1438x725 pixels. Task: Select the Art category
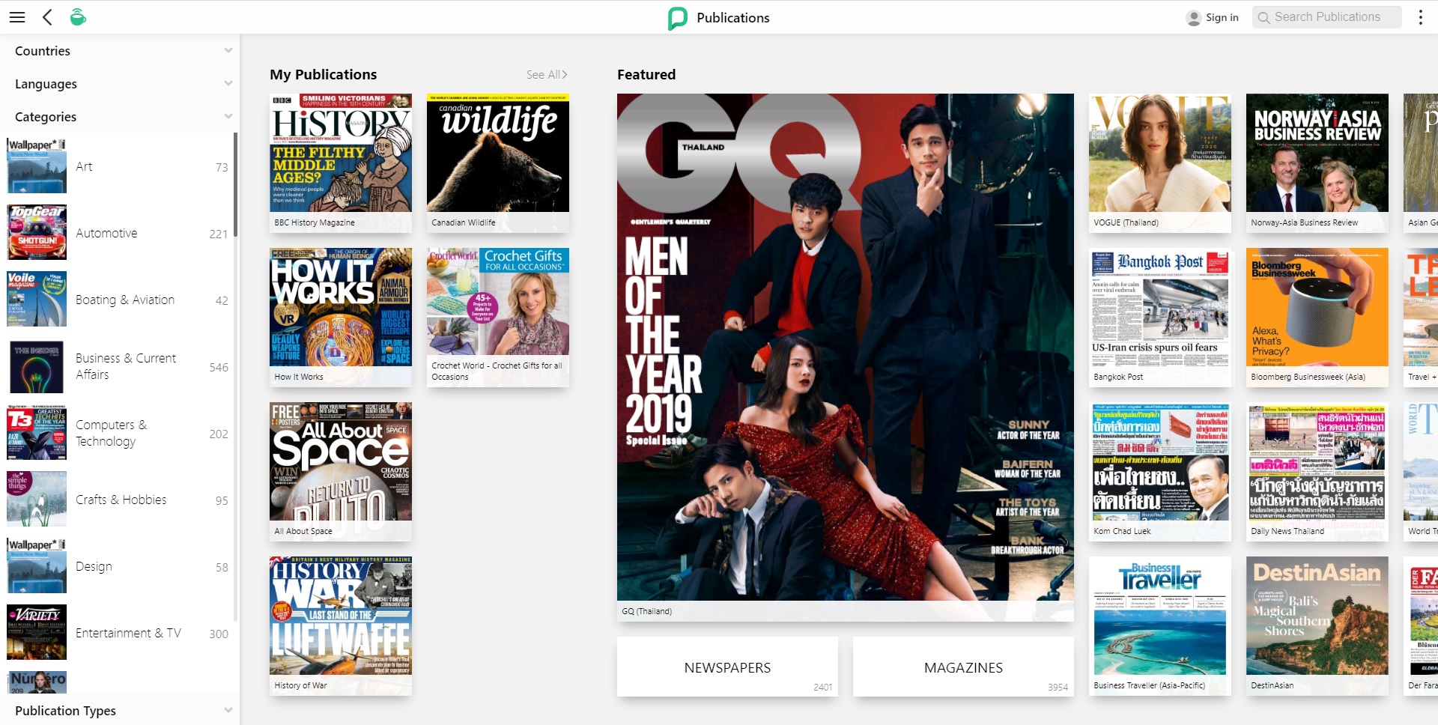[117, 166]
